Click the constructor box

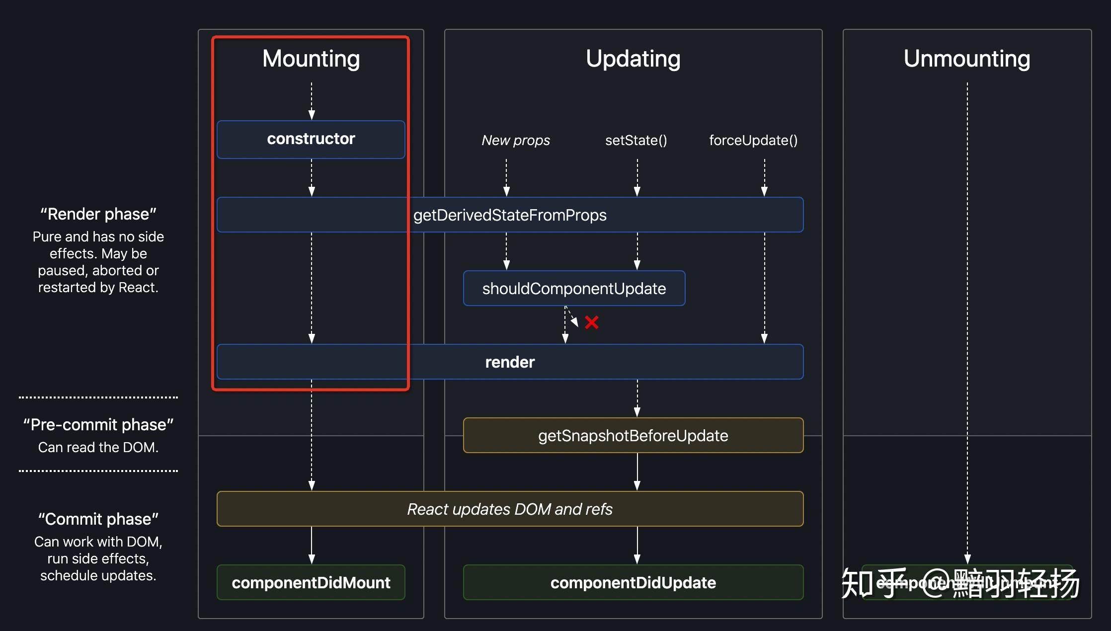coord(311,139)
